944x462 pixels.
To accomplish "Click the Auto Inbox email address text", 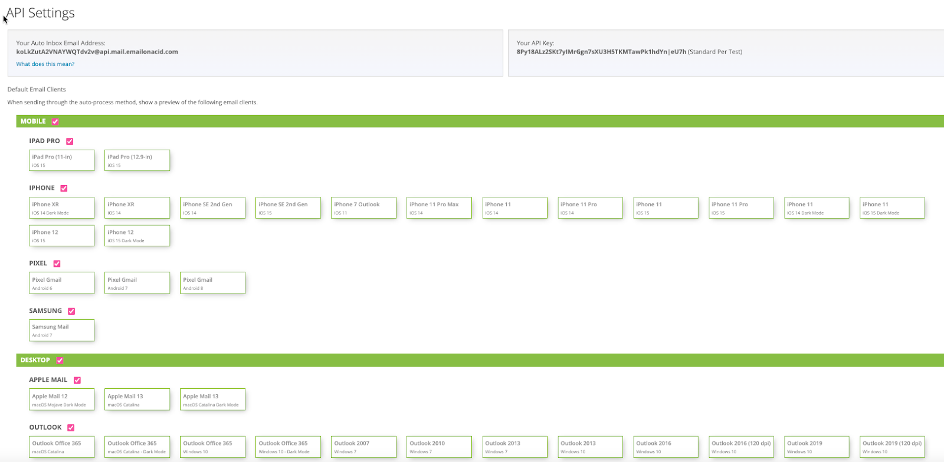I will [97, 52].
